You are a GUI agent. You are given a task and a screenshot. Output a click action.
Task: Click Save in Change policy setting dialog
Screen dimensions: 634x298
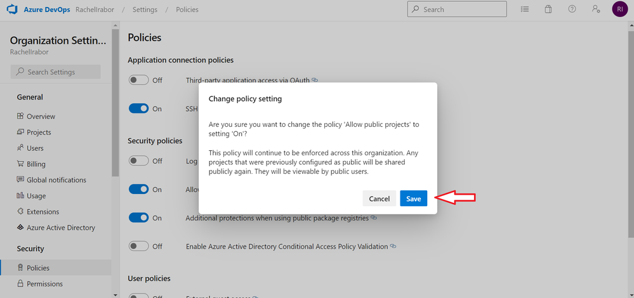pos(414,198)
